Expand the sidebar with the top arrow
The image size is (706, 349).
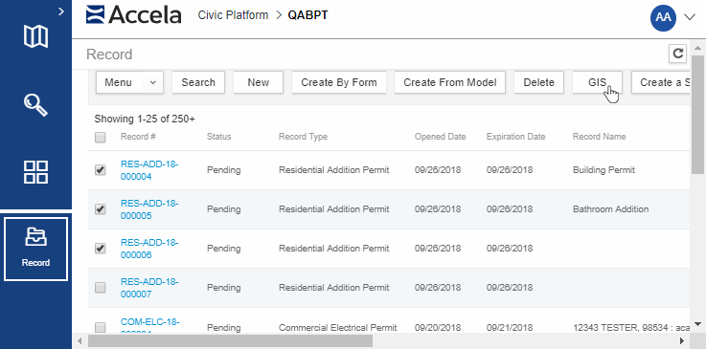[x=61, y=12]
